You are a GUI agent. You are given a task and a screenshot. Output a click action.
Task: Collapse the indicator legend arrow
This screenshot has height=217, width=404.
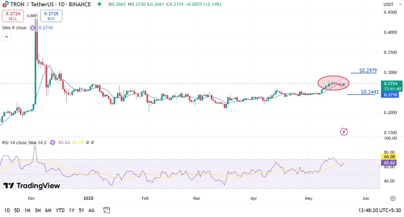point(6,37)
